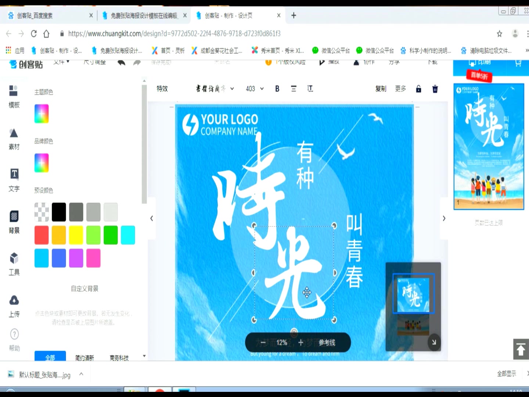Open the 主题颜色 gradient color picker
529x397 pixels.
point(42,114)
